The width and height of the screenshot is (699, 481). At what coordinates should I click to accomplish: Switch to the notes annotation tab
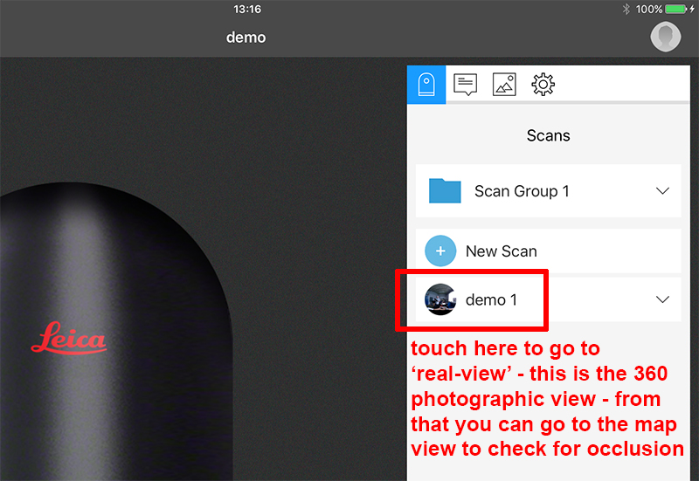[466, 85]
